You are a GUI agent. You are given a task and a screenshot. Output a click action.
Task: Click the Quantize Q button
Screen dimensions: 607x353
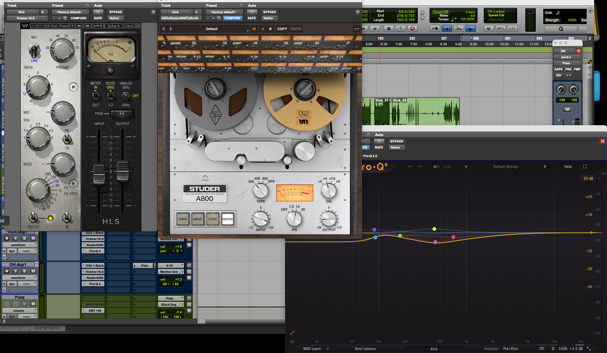[x=561, y=29]
